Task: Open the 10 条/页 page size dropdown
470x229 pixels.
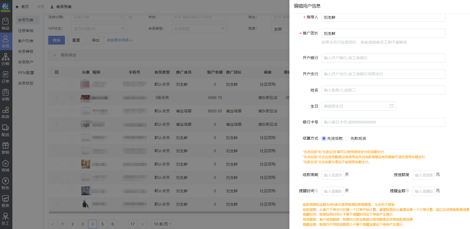Action: pyautogui.click(x=163, y=224)
